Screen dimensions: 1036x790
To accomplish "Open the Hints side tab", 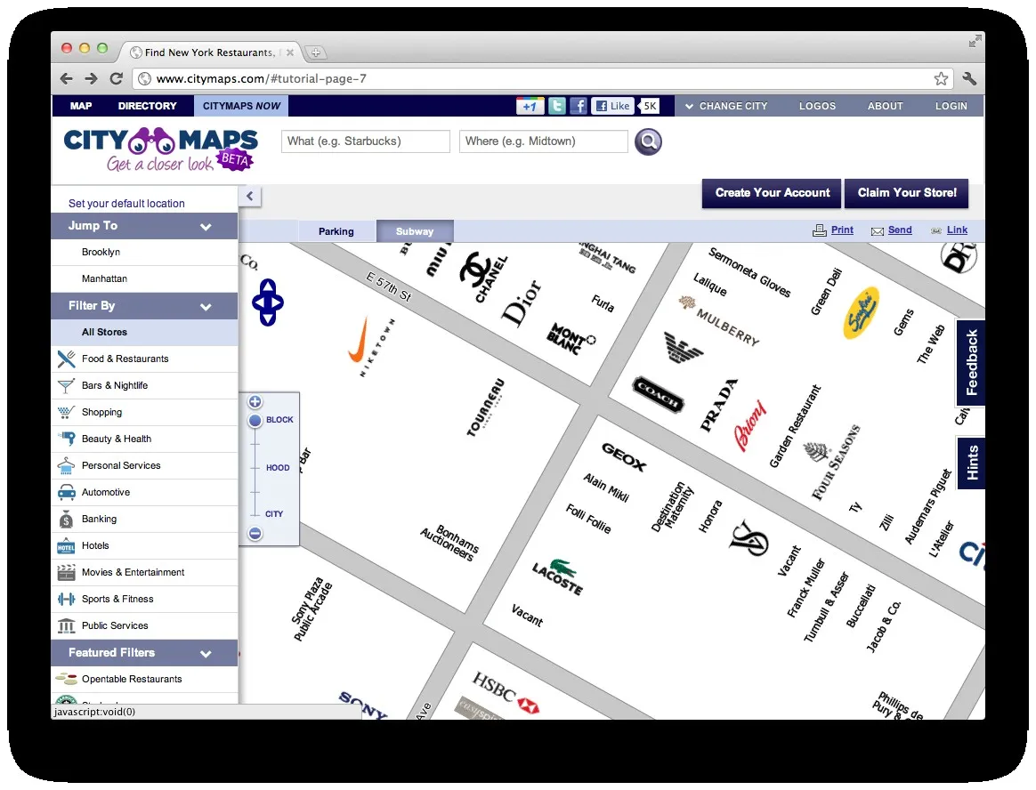I will coord(971,463).
